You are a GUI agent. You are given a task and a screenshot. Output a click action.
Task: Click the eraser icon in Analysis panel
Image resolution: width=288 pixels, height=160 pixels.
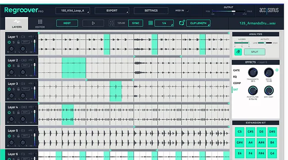click(x=238, y=52)
